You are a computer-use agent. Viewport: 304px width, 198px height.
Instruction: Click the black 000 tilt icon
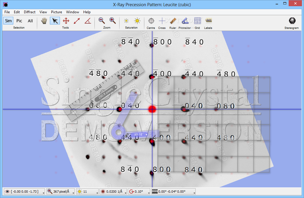click(x=155, y=192)
